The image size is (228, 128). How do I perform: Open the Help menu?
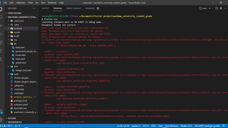pyautogui.click(x=61, y=2)
